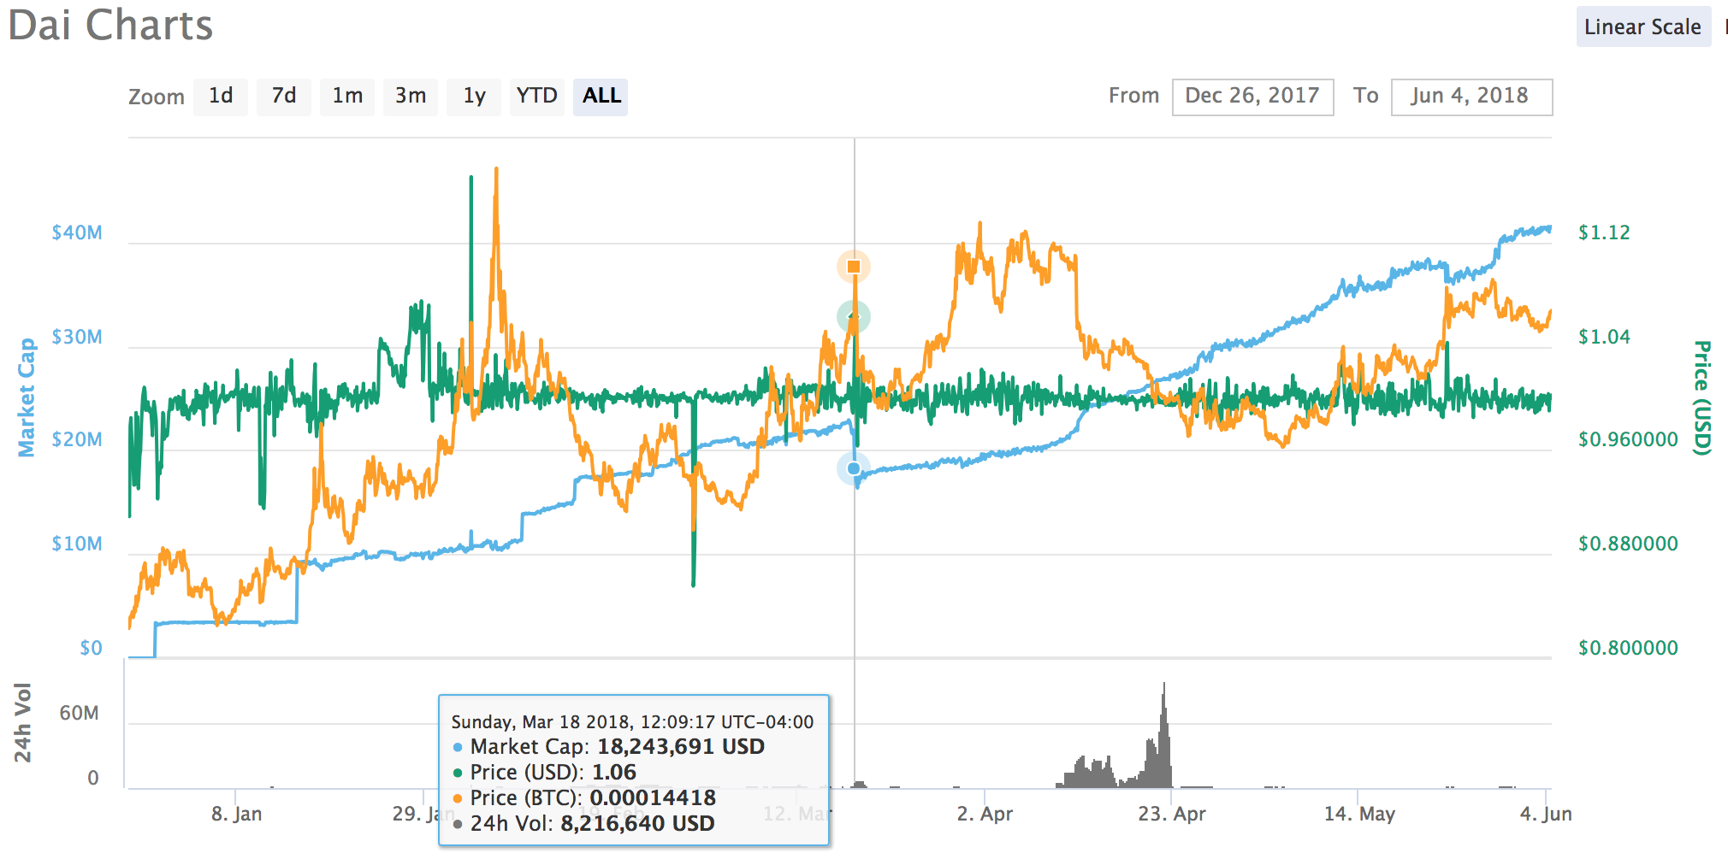
Task: Click the $40M axis label
Action: tap(77, 232)
